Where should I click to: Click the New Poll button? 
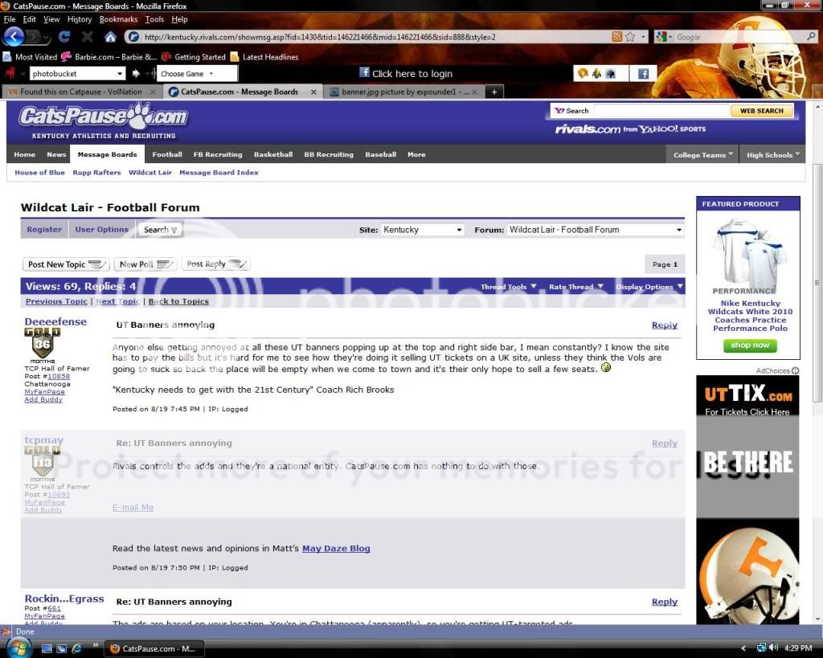click(x=145, y=264)
